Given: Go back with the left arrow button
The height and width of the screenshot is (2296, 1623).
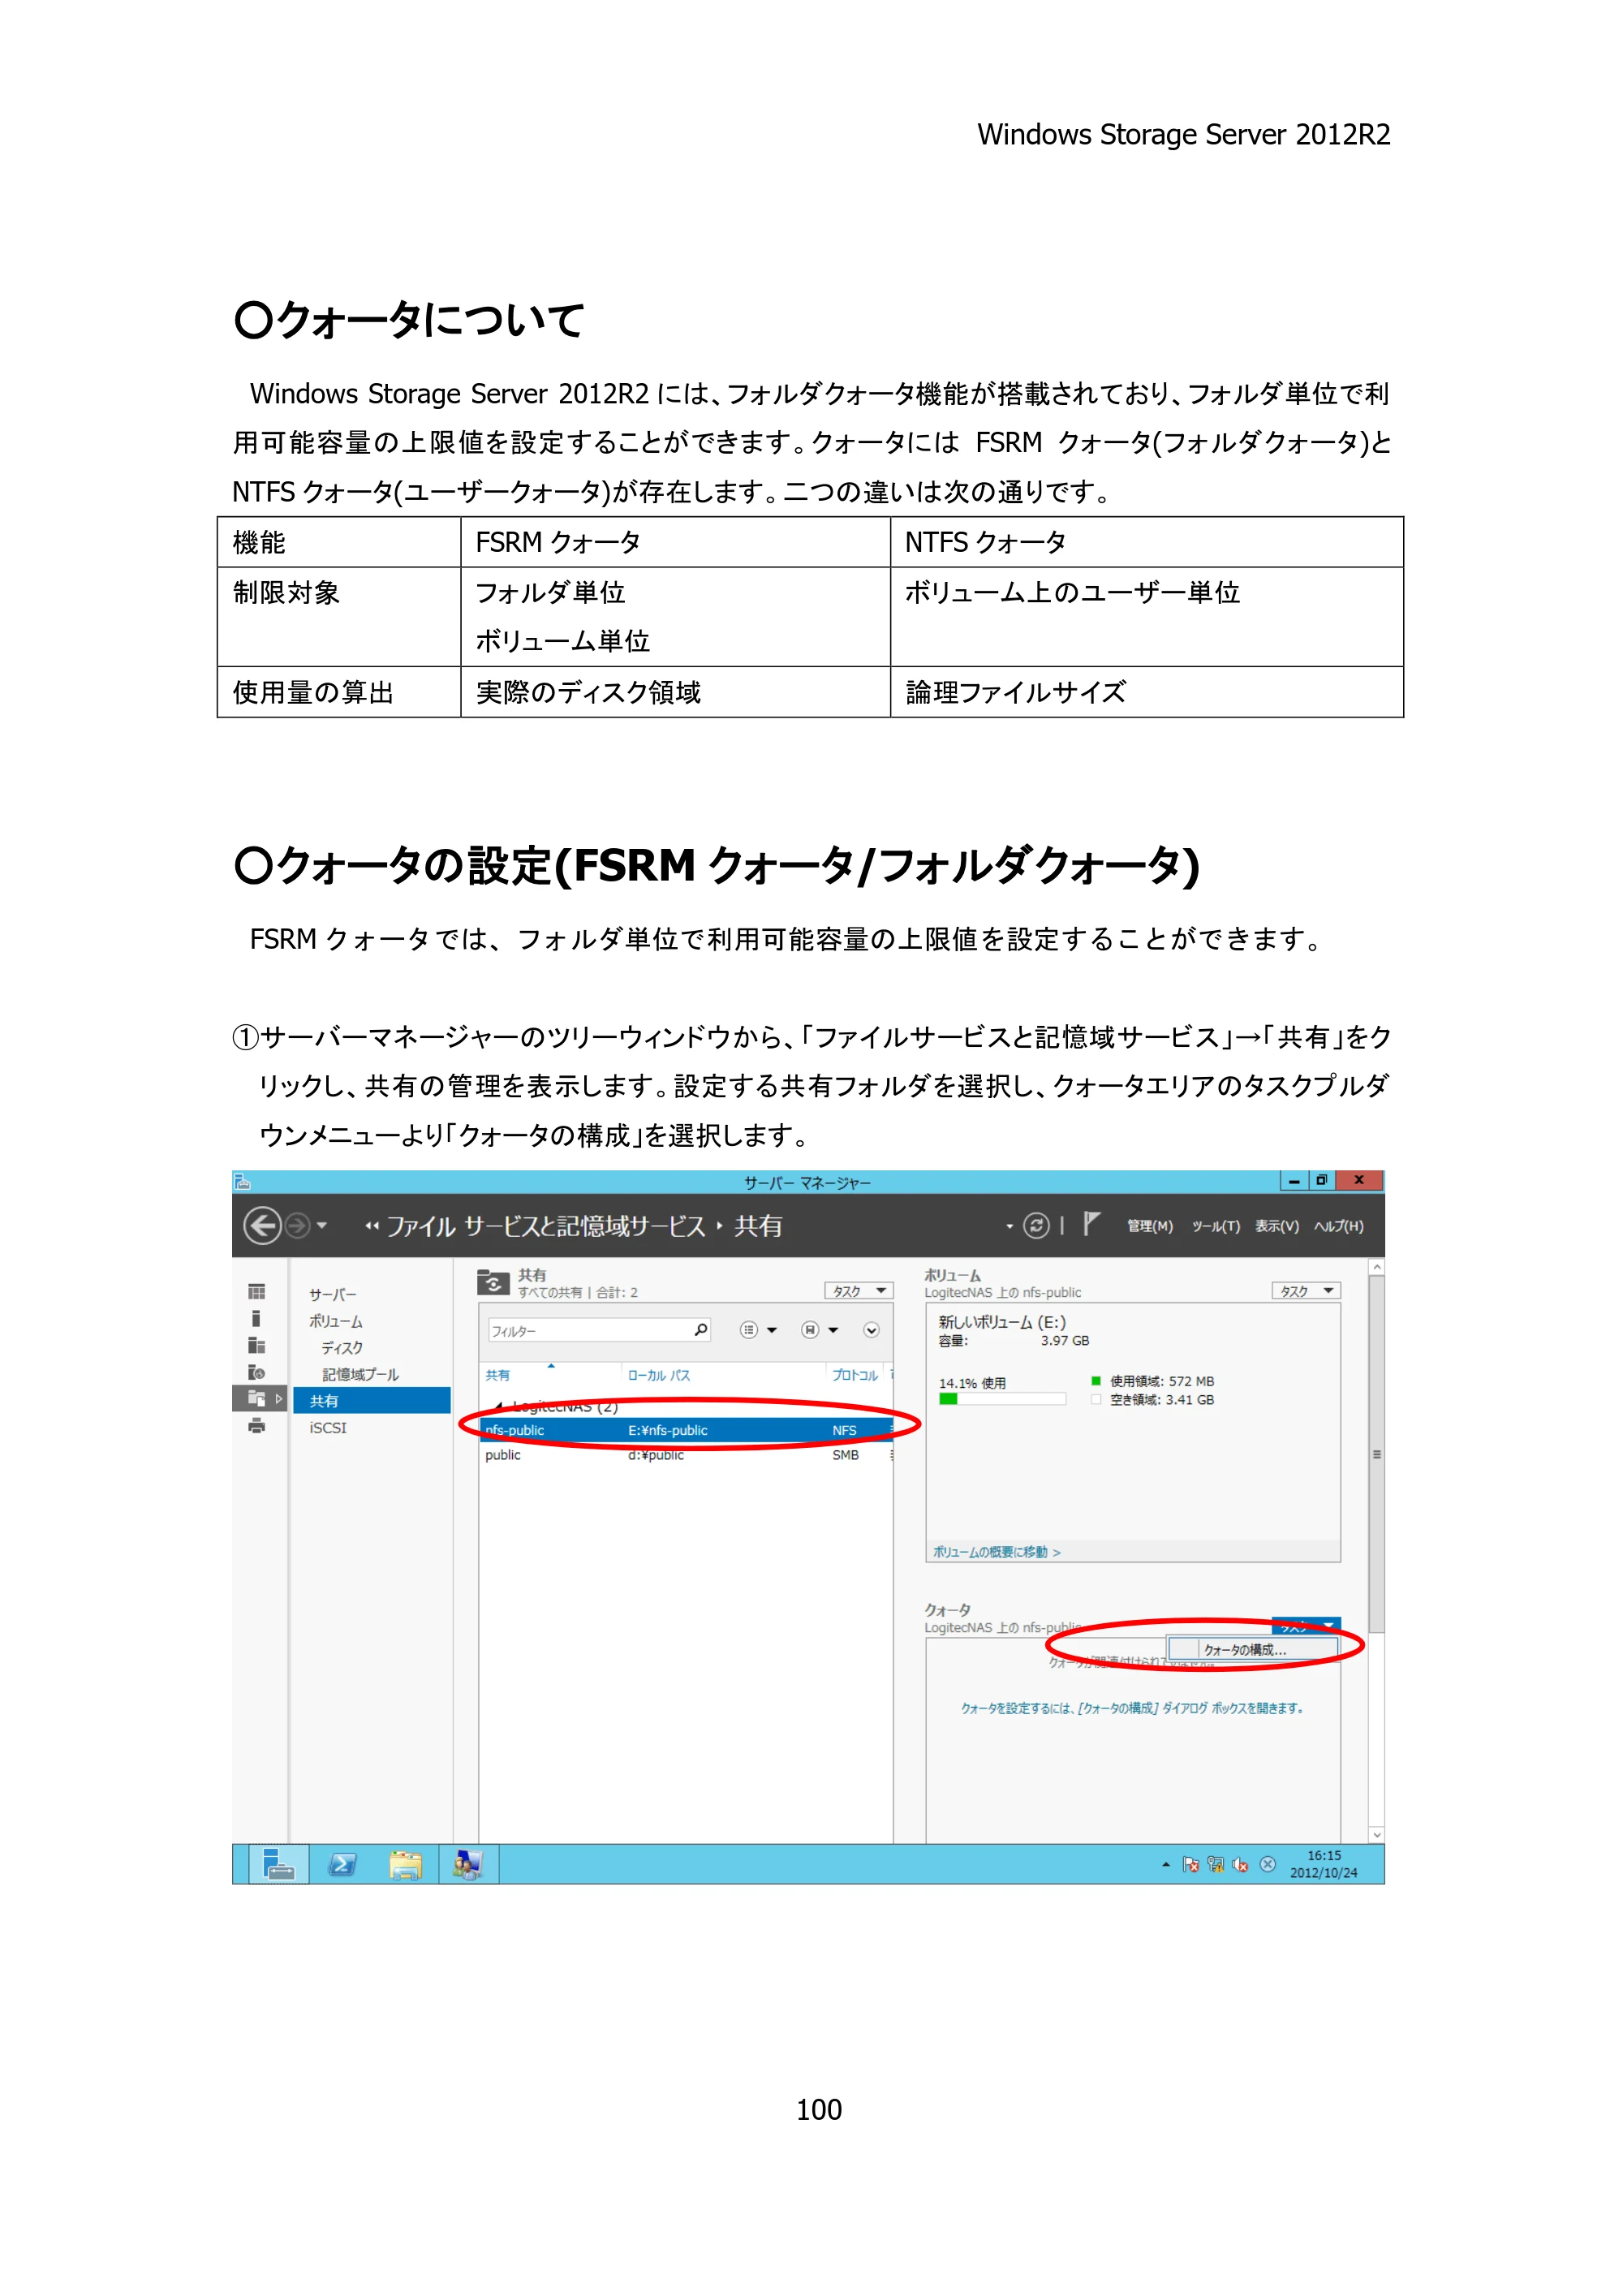Looking at the screenshot, I should 262,1225.
